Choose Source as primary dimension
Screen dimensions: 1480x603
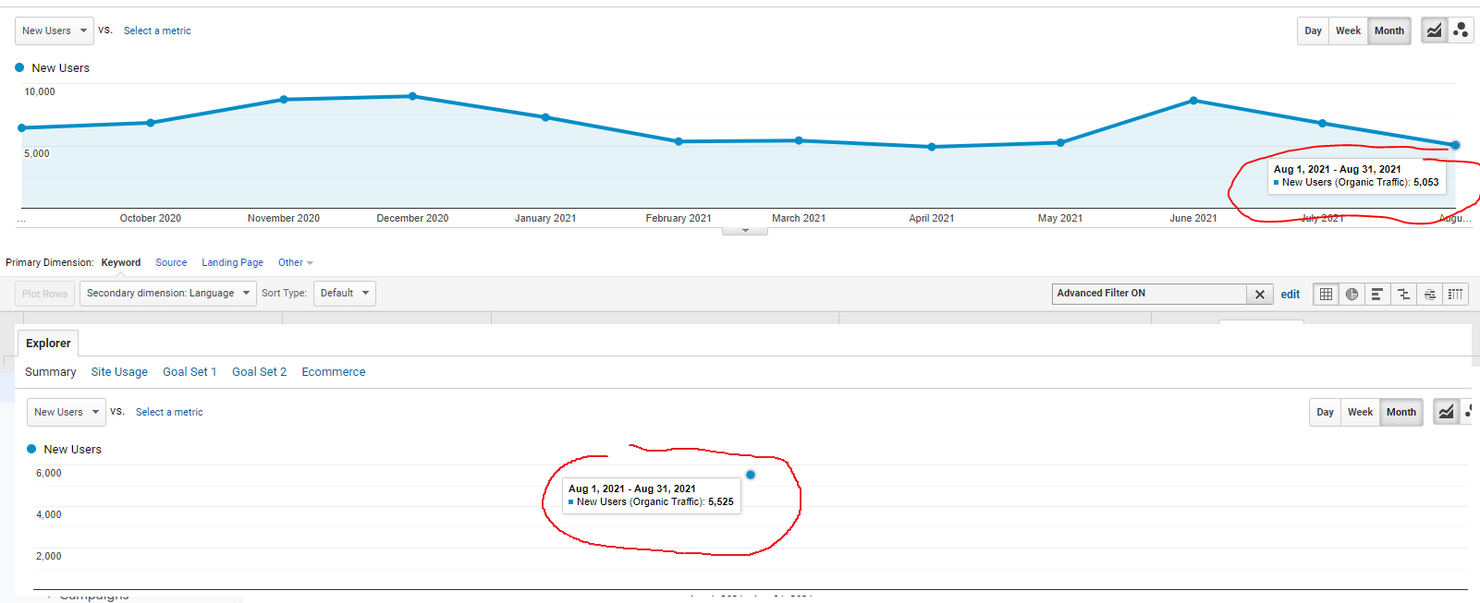pyautogui.click(x=171, y=263)
